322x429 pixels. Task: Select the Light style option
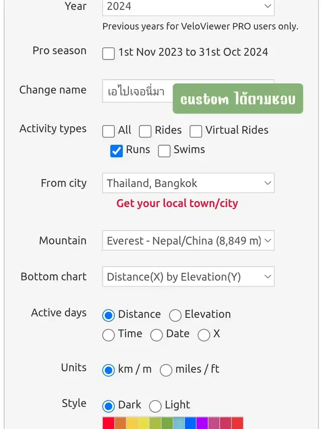pos(155,406)
